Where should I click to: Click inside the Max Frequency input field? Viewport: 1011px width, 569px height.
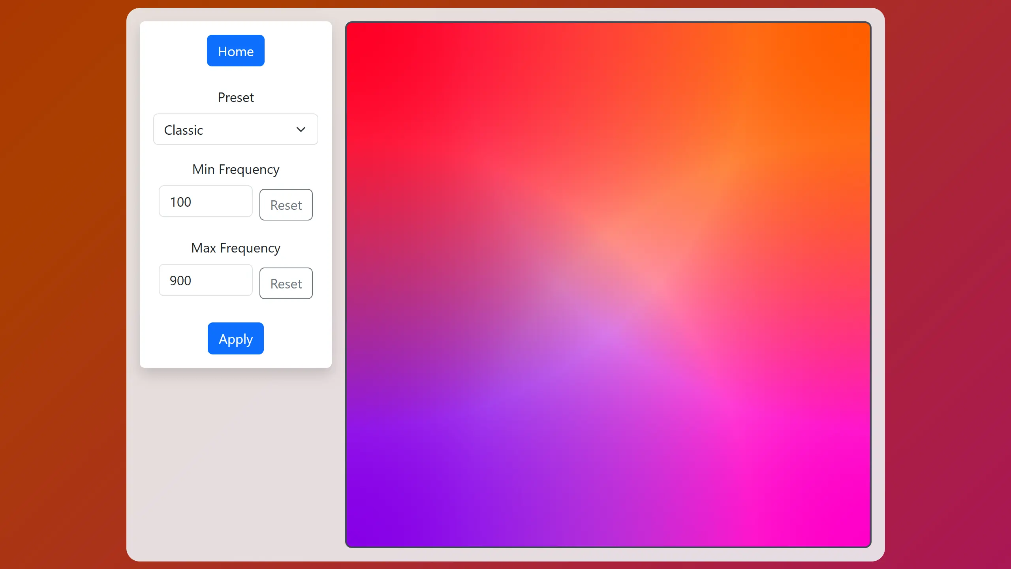point(205,280)
